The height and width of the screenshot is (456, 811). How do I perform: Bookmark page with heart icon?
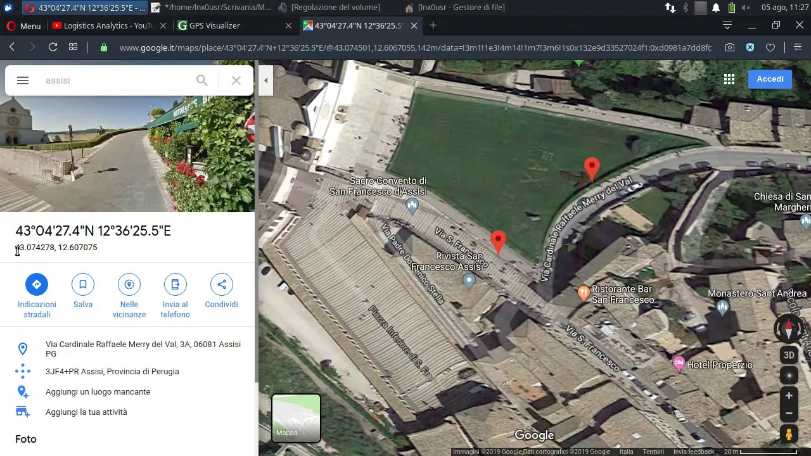click(770, 47)
